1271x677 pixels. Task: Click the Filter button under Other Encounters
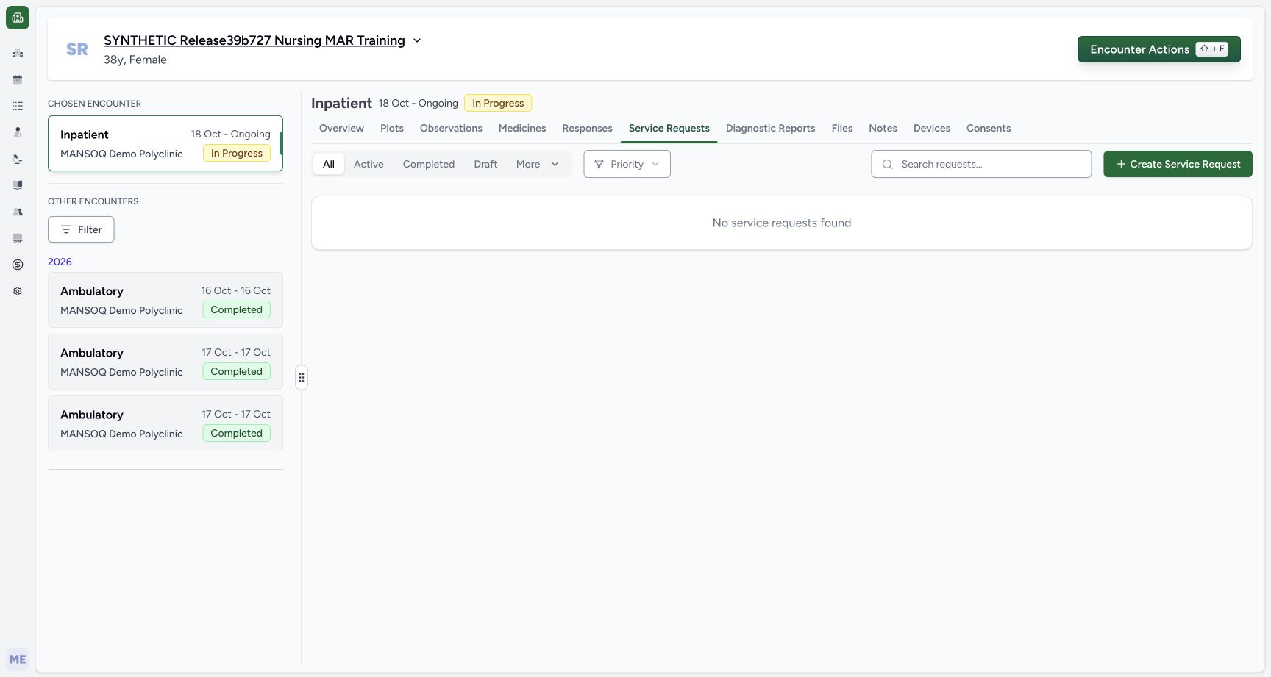[x=81, y=229]
